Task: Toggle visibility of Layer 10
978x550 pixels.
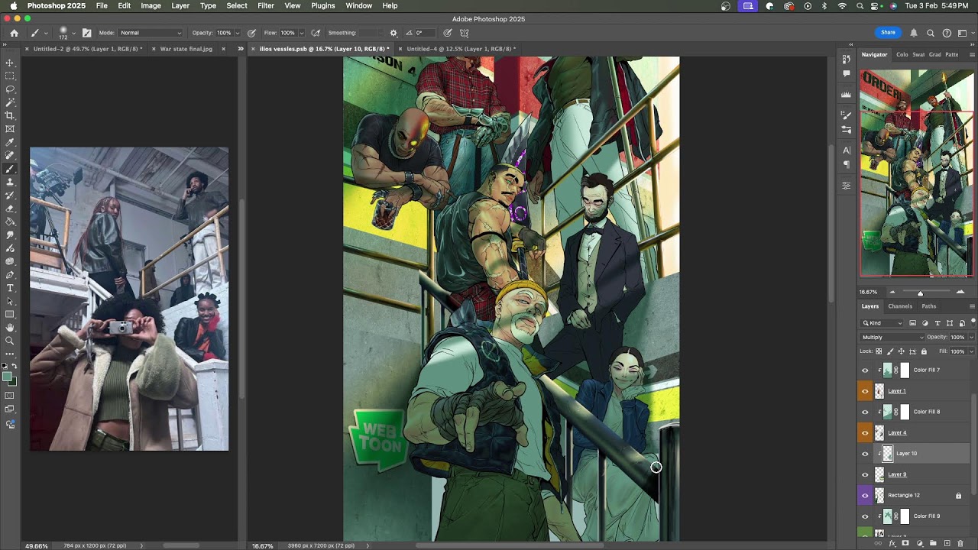Action: [x=865, y=454]
